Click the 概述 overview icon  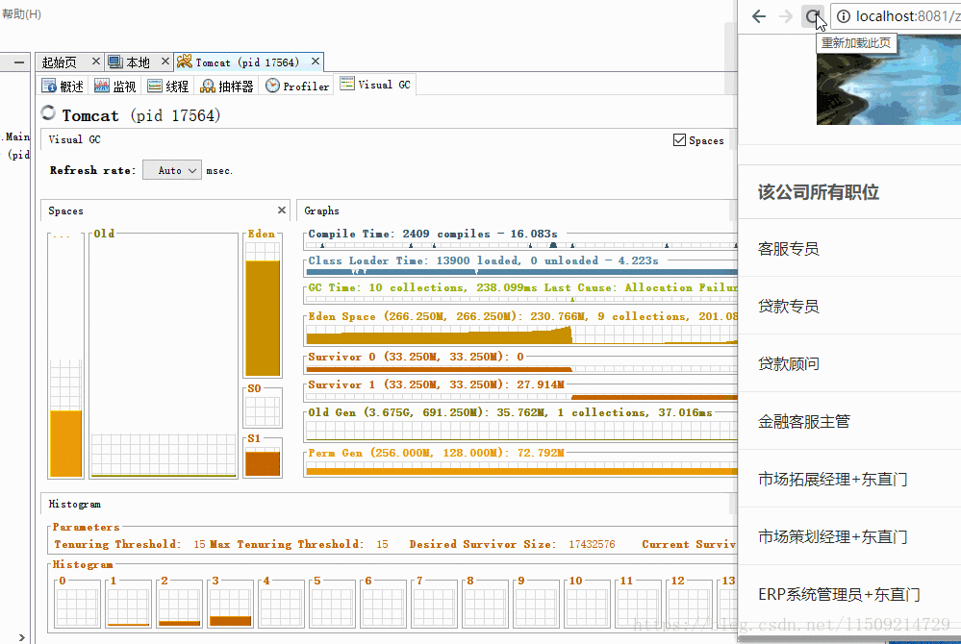[48, 86]
